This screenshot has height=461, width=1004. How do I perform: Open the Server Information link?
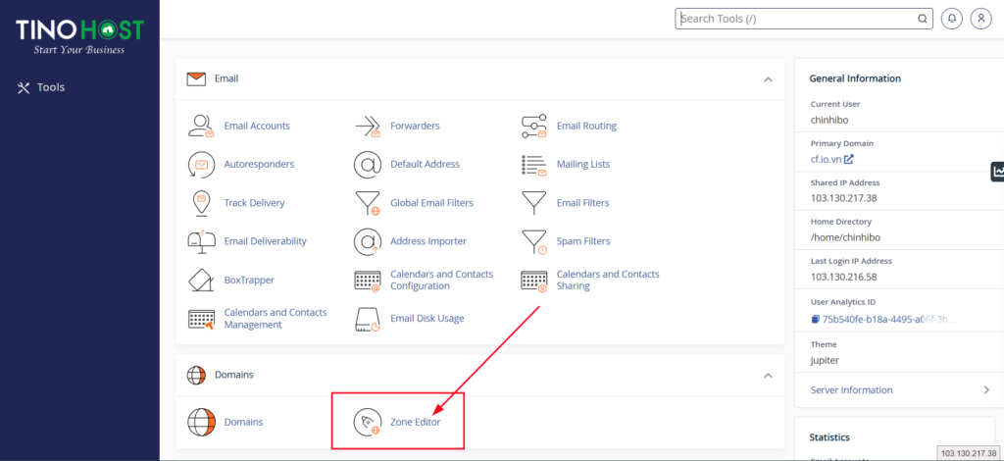tap(852, 390)
